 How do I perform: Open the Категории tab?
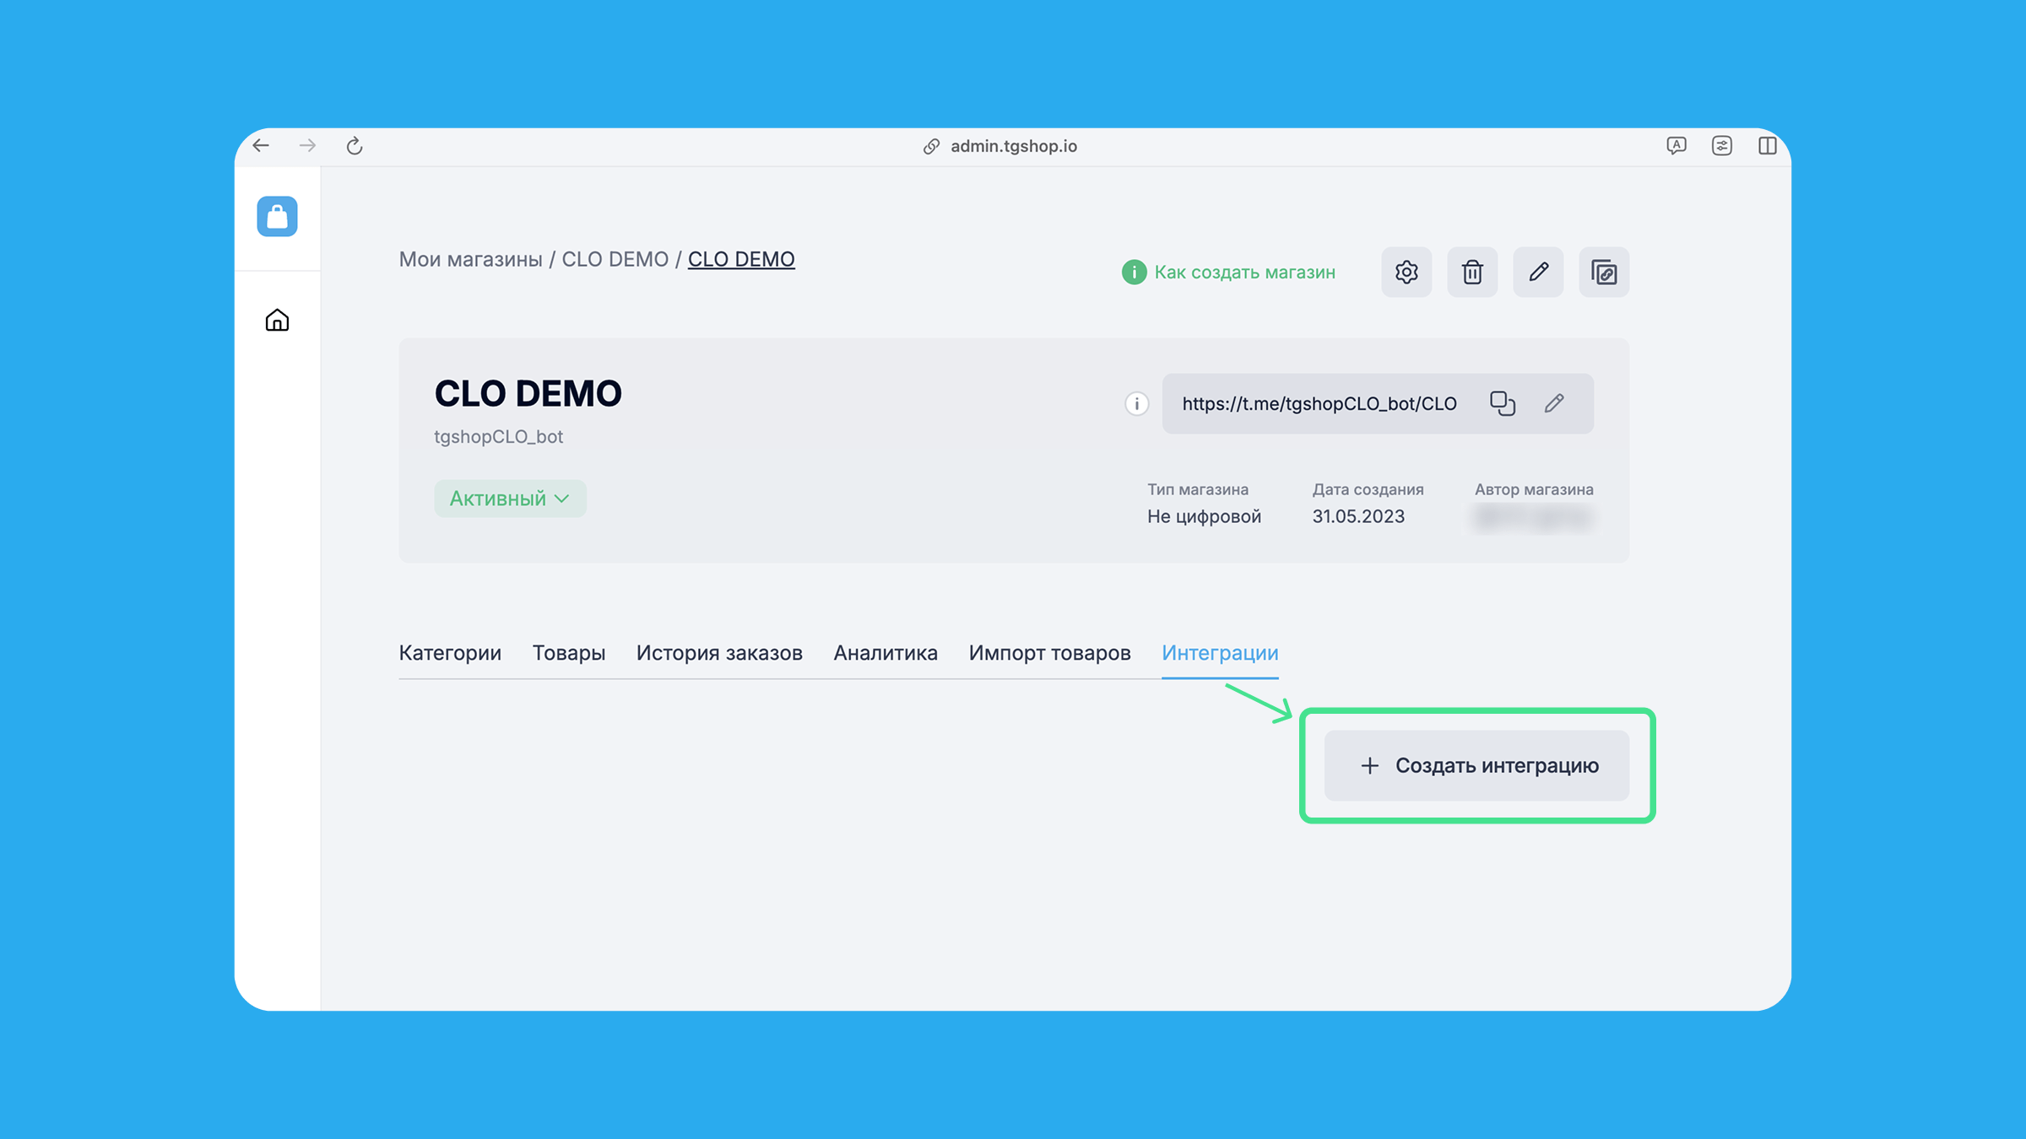[x=450, y=653]
